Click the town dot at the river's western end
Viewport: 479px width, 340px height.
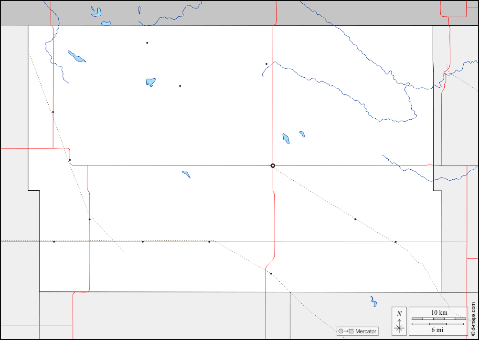tap(266, 64)
